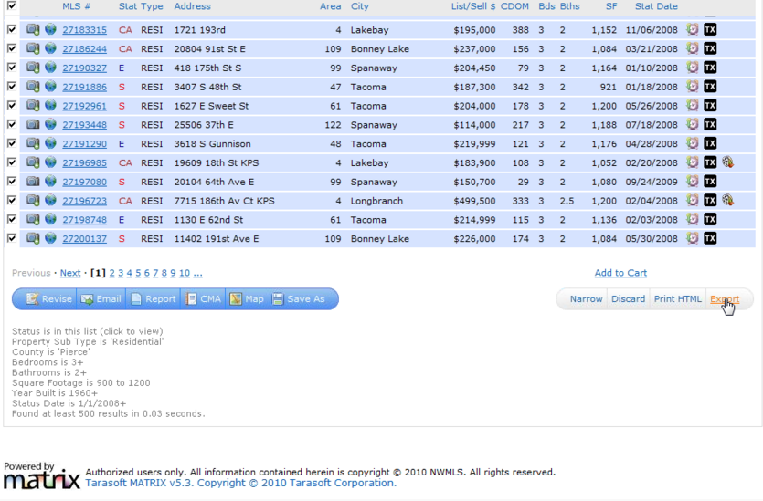The height and width of the screenshot is (501, 763).
Task: Click the Add to Cart link
Action: 620,273
